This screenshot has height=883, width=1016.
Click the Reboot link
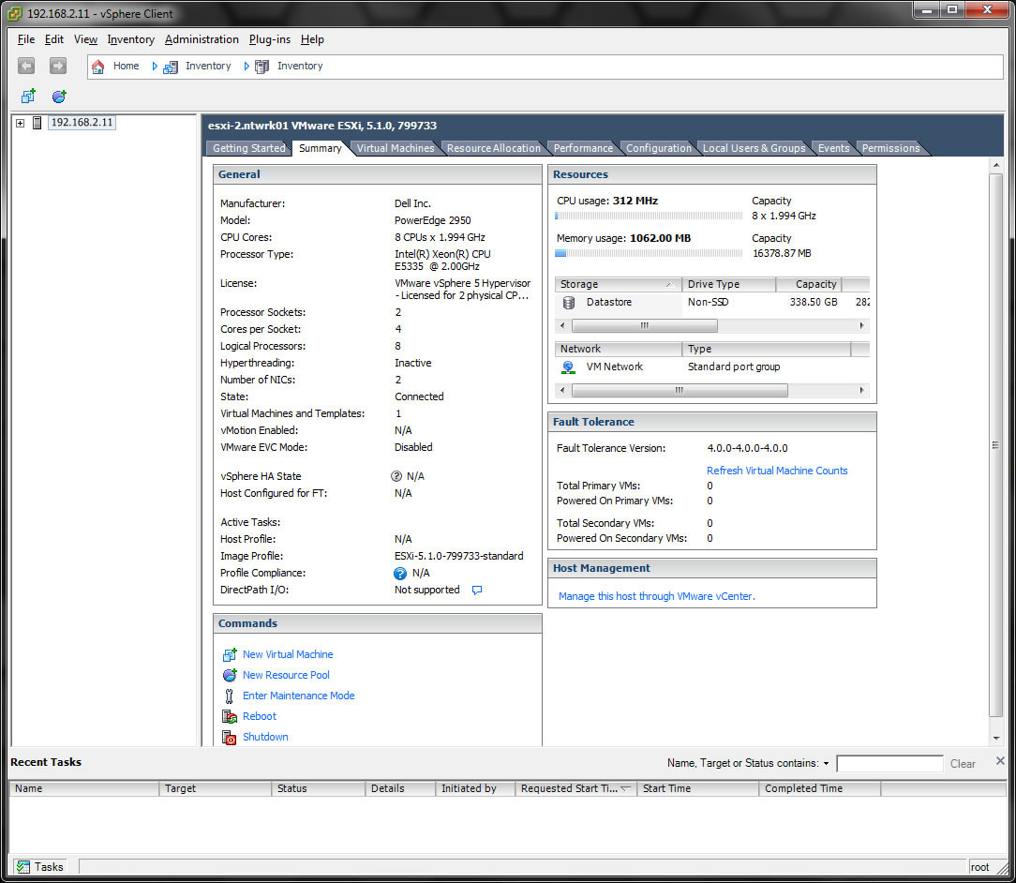coord(260,716)
